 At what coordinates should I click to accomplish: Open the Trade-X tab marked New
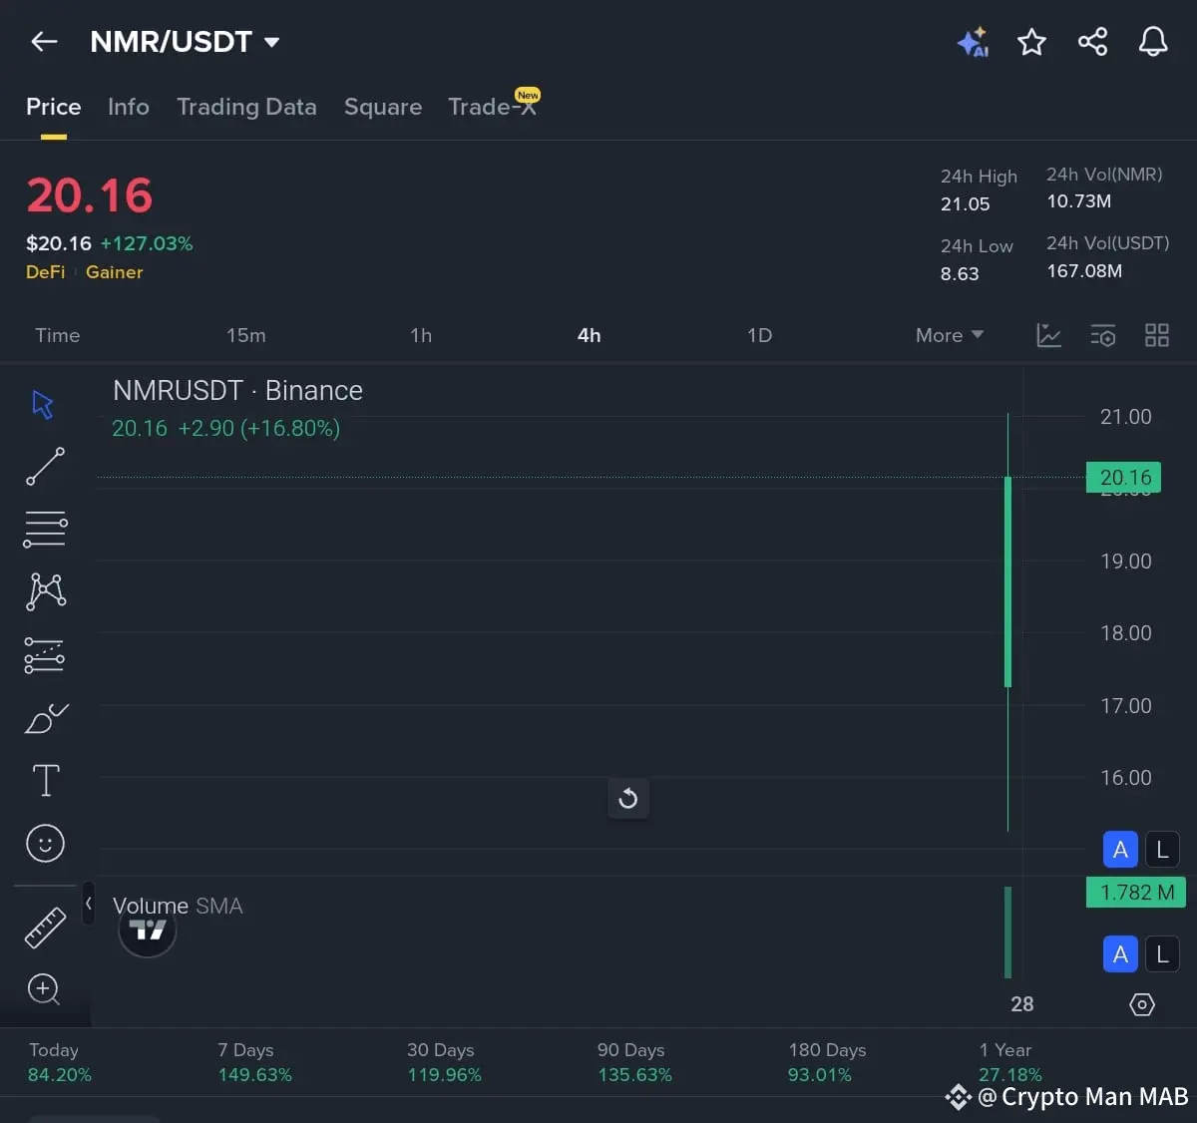(x=493, y=106)
